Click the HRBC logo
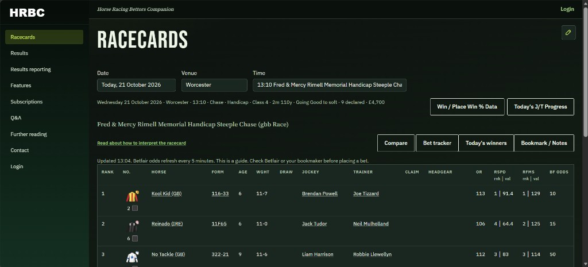Viewport: 588px width, 267px height. pyautogui.click(x=27, y=13)
